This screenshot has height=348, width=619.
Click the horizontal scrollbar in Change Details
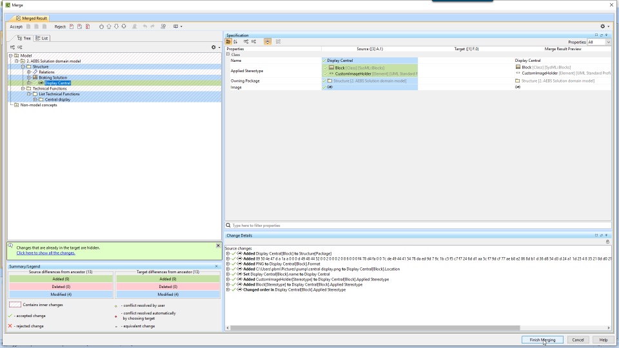point(375,328)
